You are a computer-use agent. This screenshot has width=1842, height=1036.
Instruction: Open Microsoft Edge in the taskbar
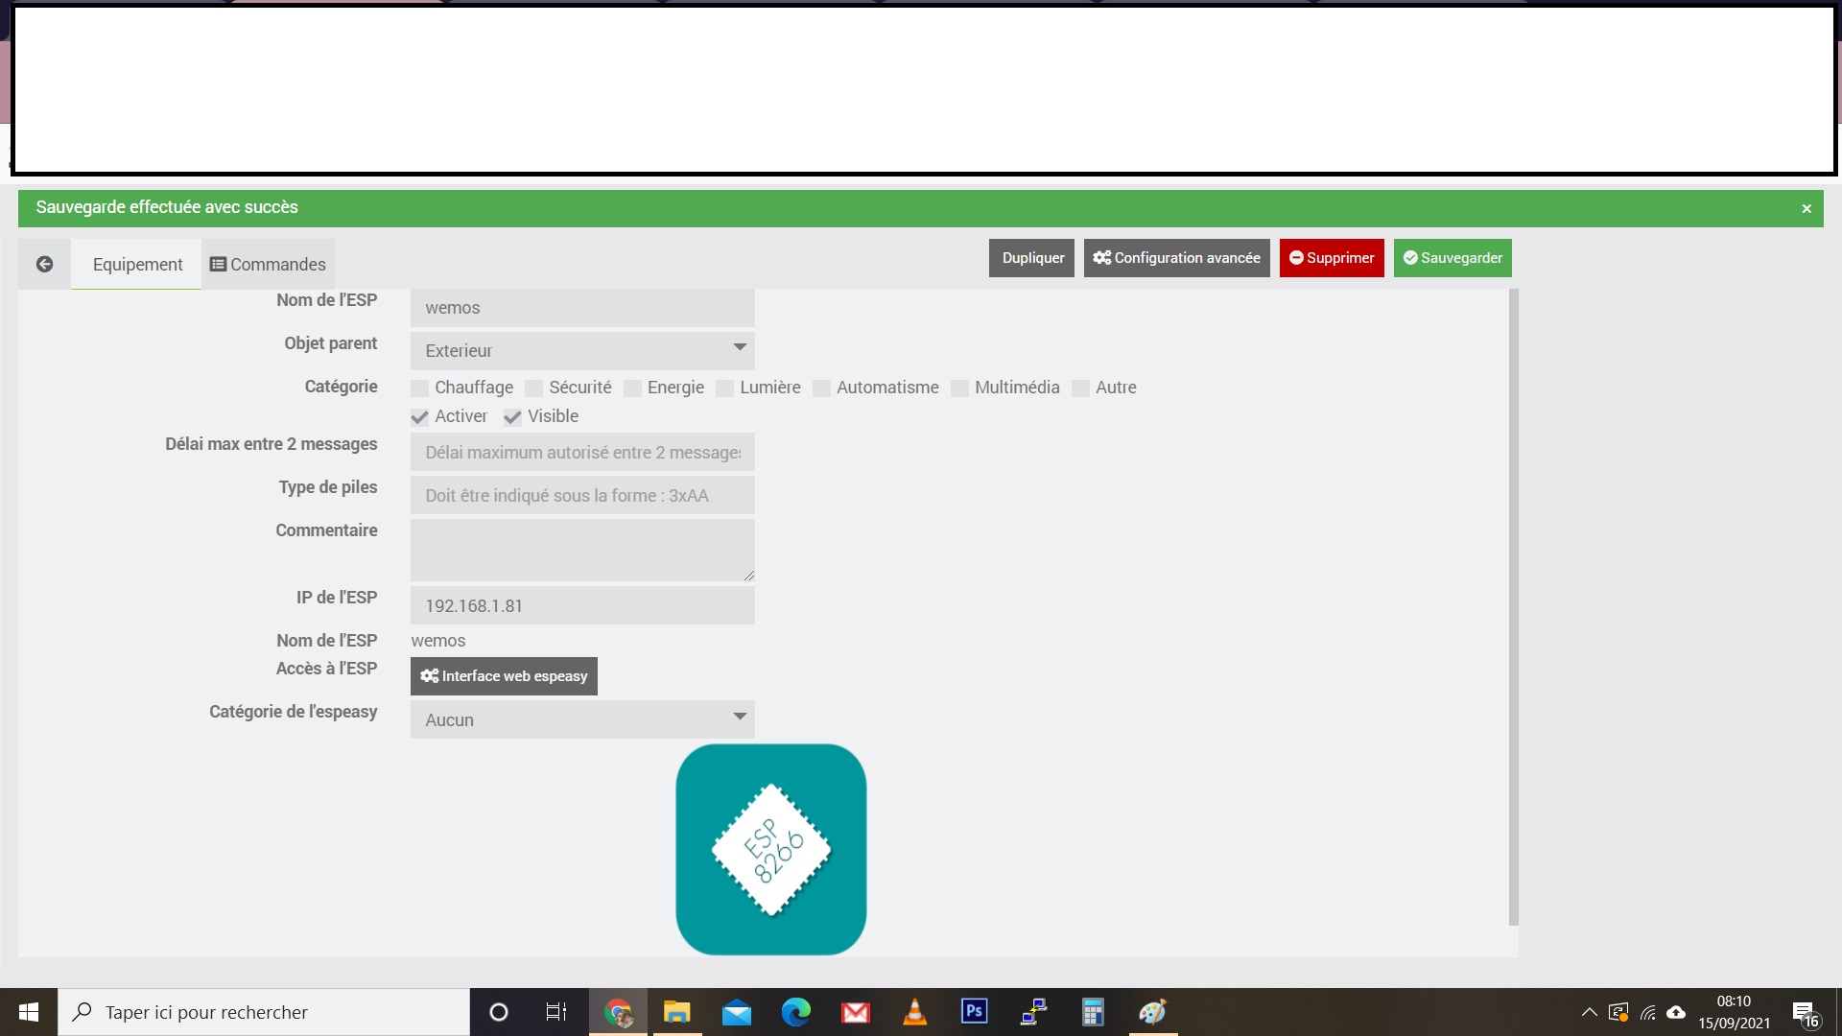coord(795,1011)
